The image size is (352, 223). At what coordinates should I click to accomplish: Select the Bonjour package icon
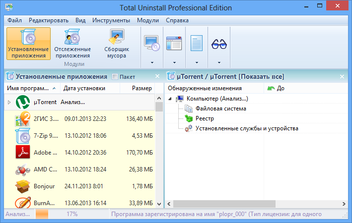23,186
